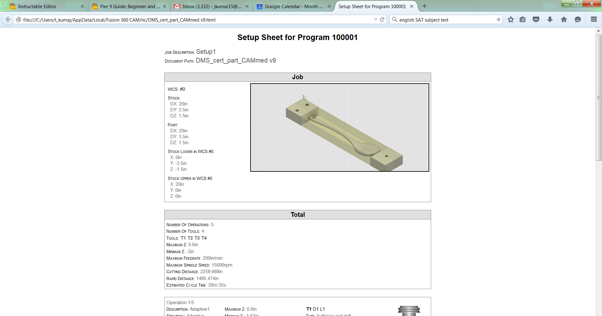Close the Inbox tab
The width and height of the screenshot is (602, 316).
coord(247,6)
